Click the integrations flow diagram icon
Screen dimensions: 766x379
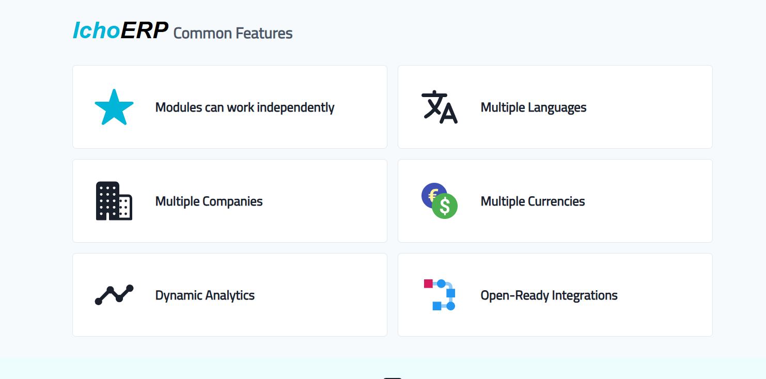(x=440, y=295)
